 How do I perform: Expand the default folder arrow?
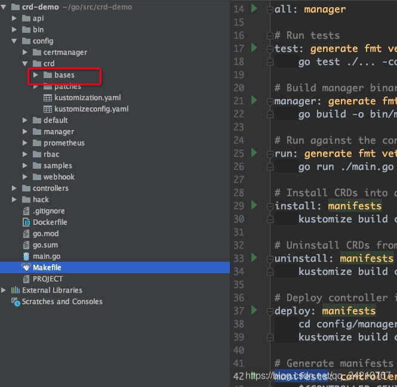click(25, 120)
